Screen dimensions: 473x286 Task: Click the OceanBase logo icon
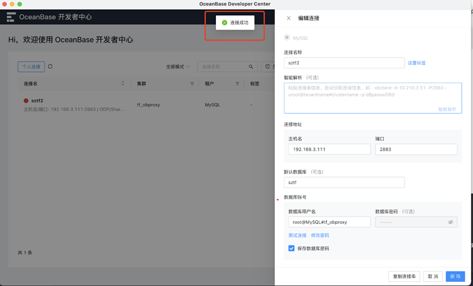[11, 17]
